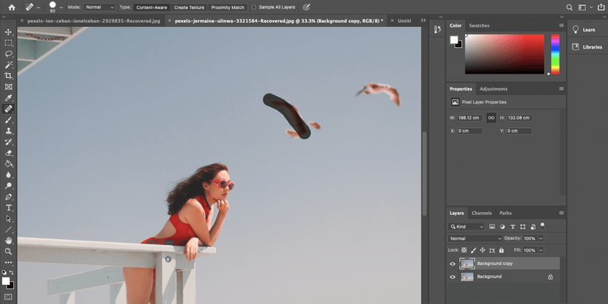The height and width of the screenshot is (304, 608).
Task: Expand the Opacity dropdown arrow
Action: tap(541, 238)
